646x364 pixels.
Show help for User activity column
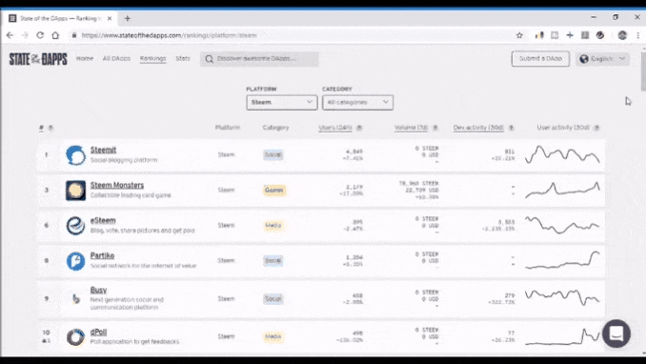click(596, 128)
